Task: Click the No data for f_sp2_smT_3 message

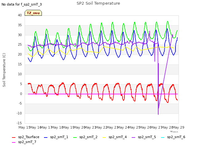Action: 22,5
